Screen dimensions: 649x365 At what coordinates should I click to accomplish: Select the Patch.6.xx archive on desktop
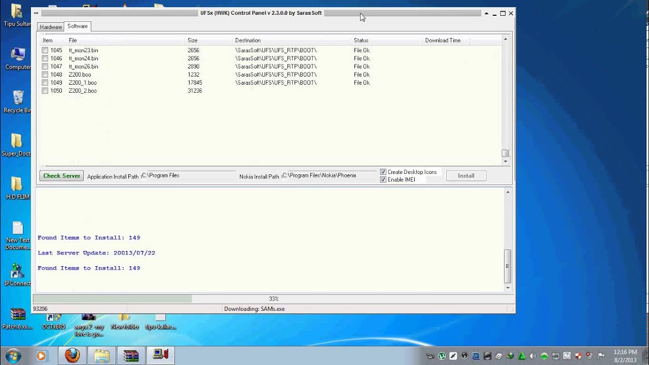pyautogui.click(x=18, y=319)
